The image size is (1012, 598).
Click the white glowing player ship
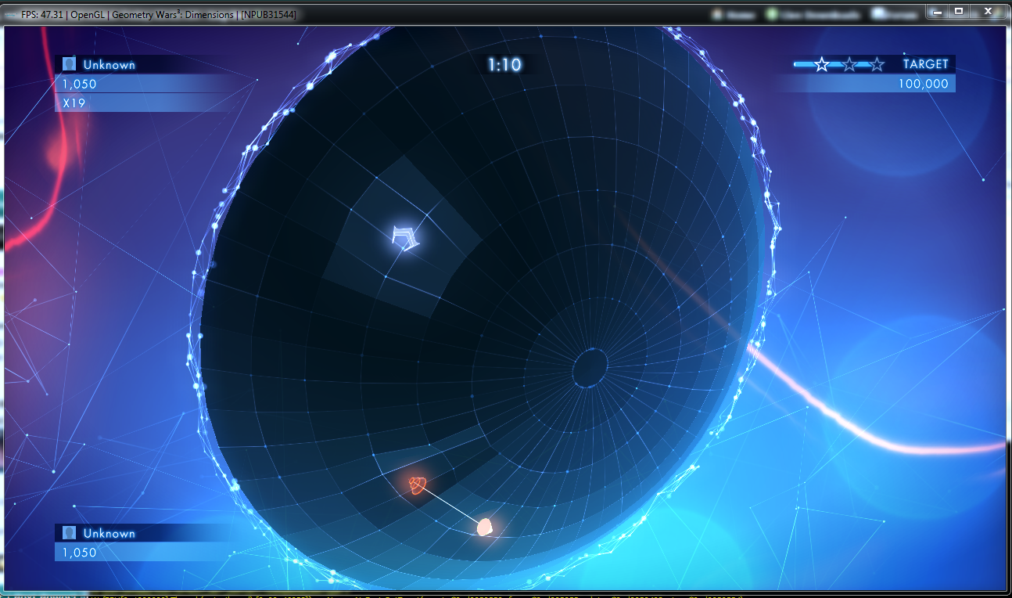[405, 236]
